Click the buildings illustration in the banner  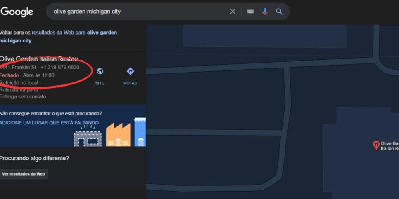[110, 132]
